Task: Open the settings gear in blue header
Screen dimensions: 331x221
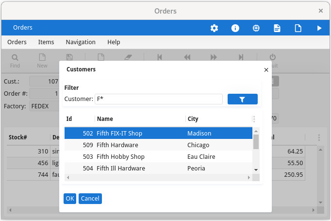Action: pos(214,28)
